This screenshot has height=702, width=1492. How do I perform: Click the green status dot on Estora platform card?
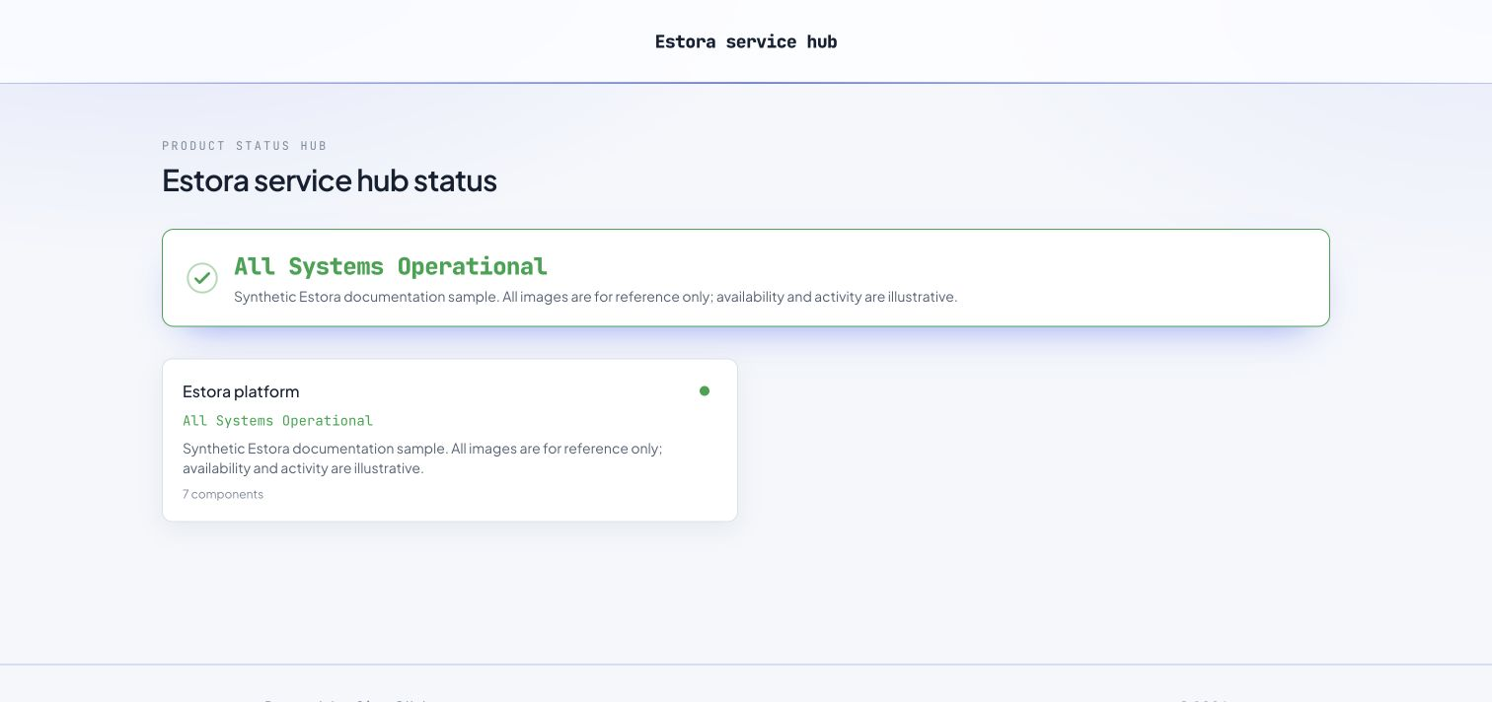(x=705, y=391)
